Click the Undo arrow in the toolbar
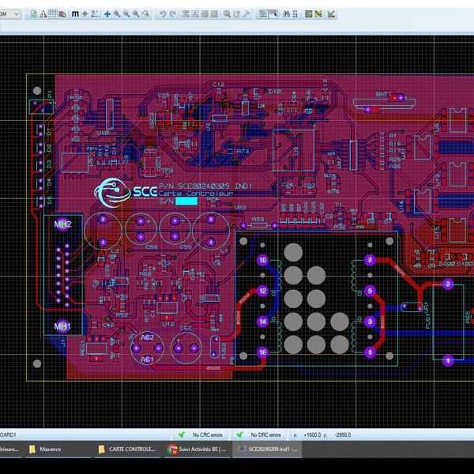Screen dimensions: 474x474 click(162, 13)
